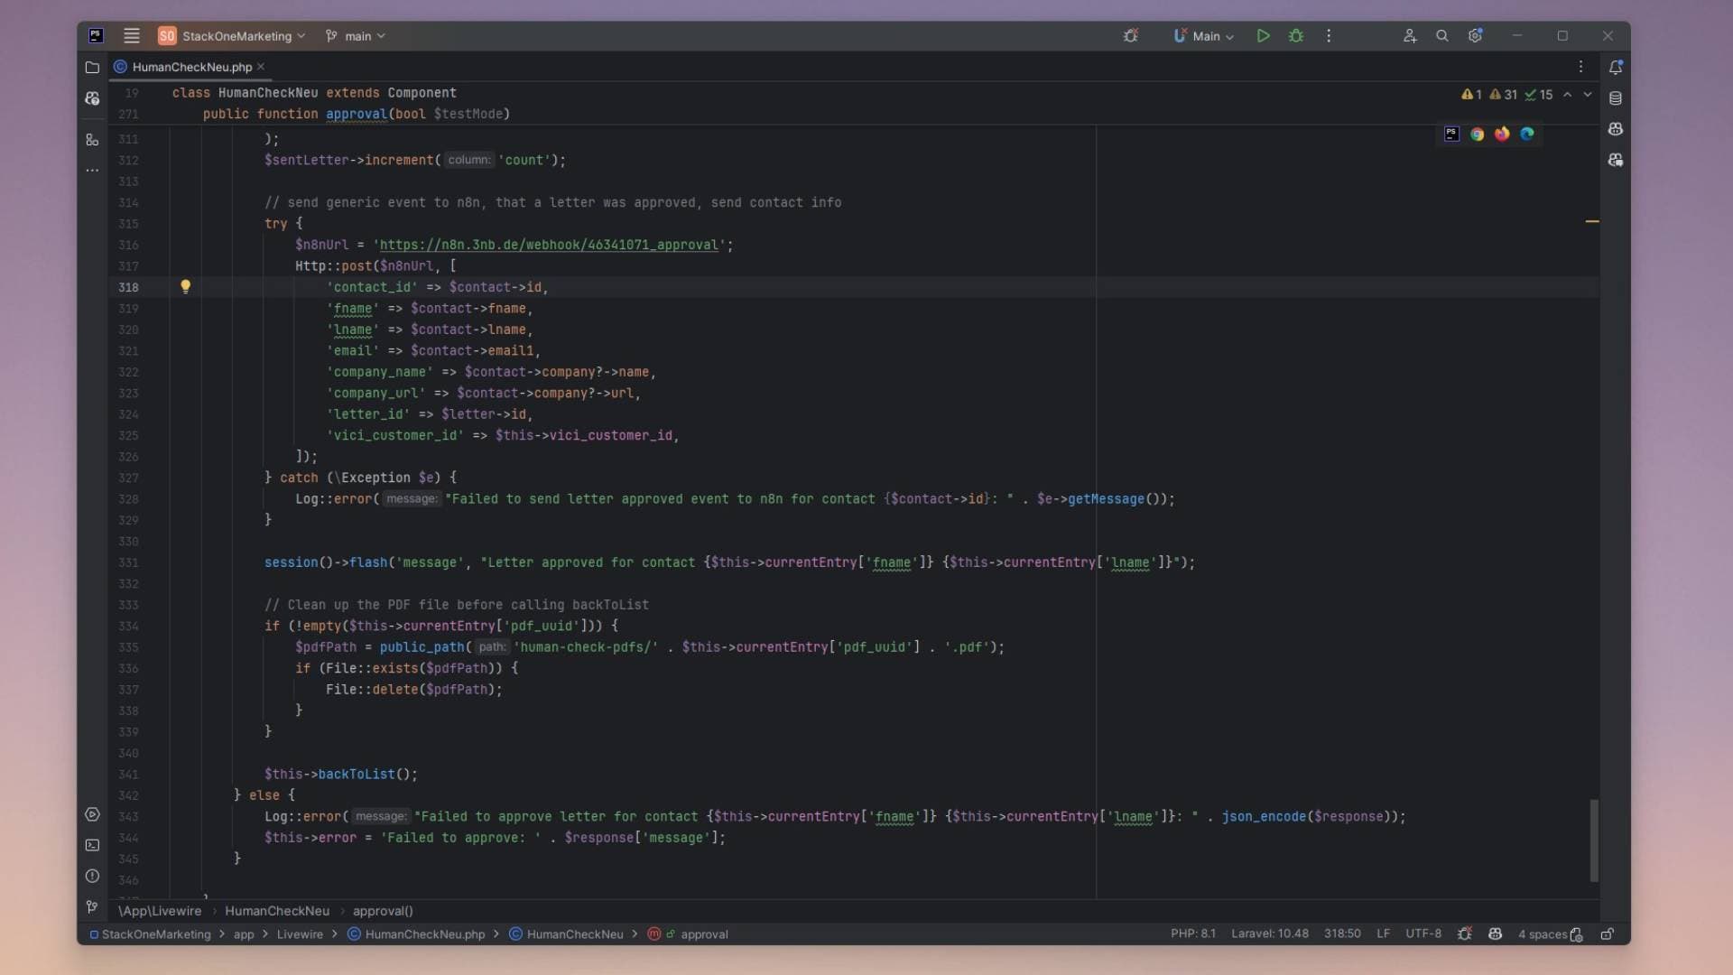Viewport: 1733px width, 975px height.
Task: Start listening for PHP debug connections
Action: coord(1130,36)
